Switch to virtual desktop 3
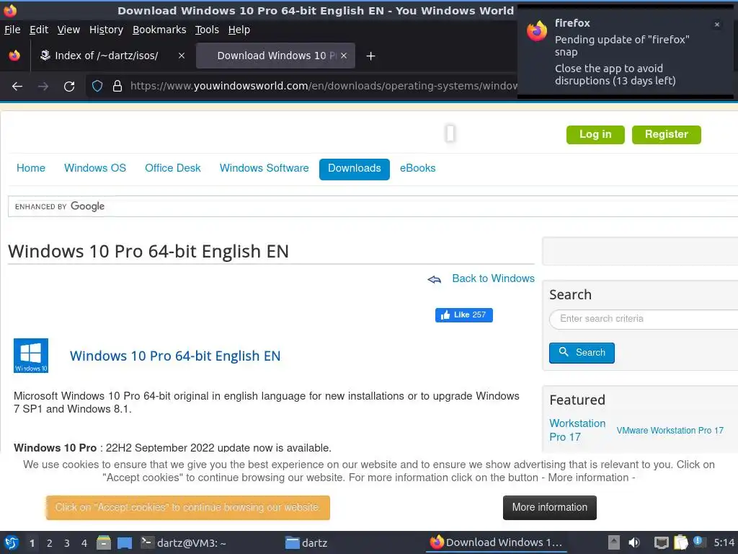Viewport: 738px width, 554px height. point(67,543)
